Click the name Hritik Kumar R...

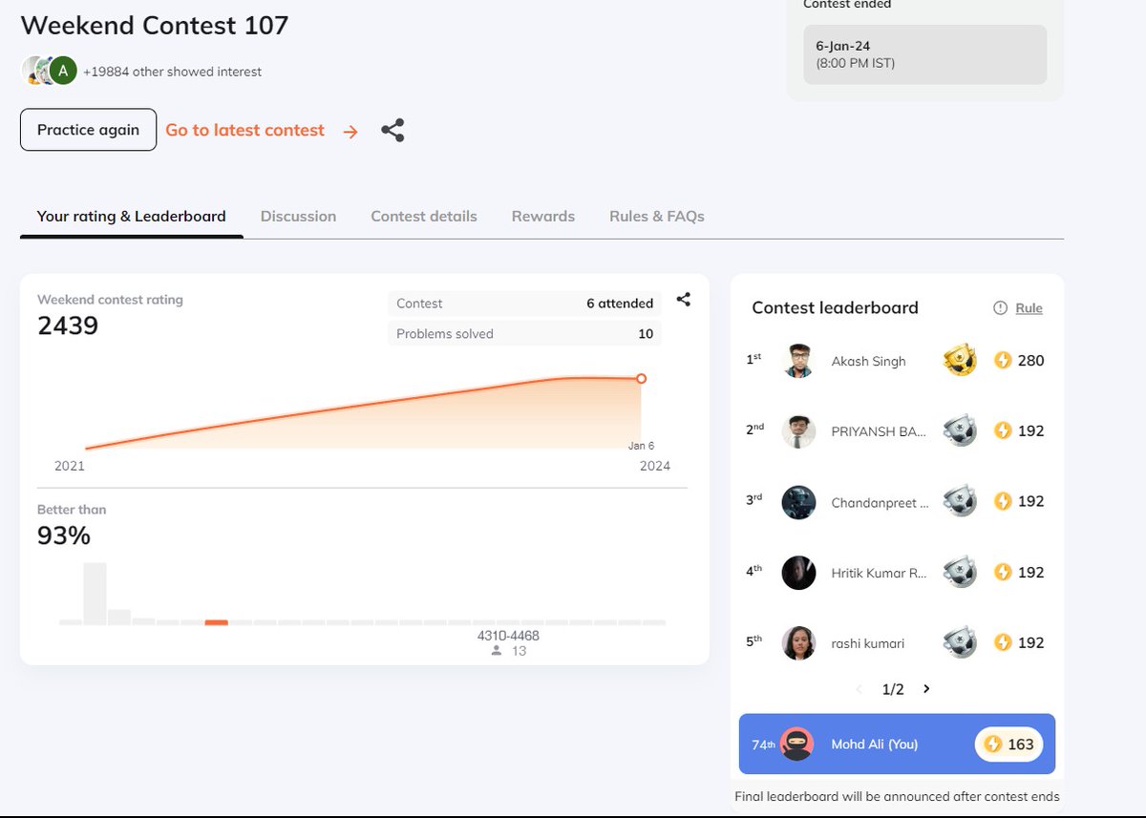click(x=880, y=573)
